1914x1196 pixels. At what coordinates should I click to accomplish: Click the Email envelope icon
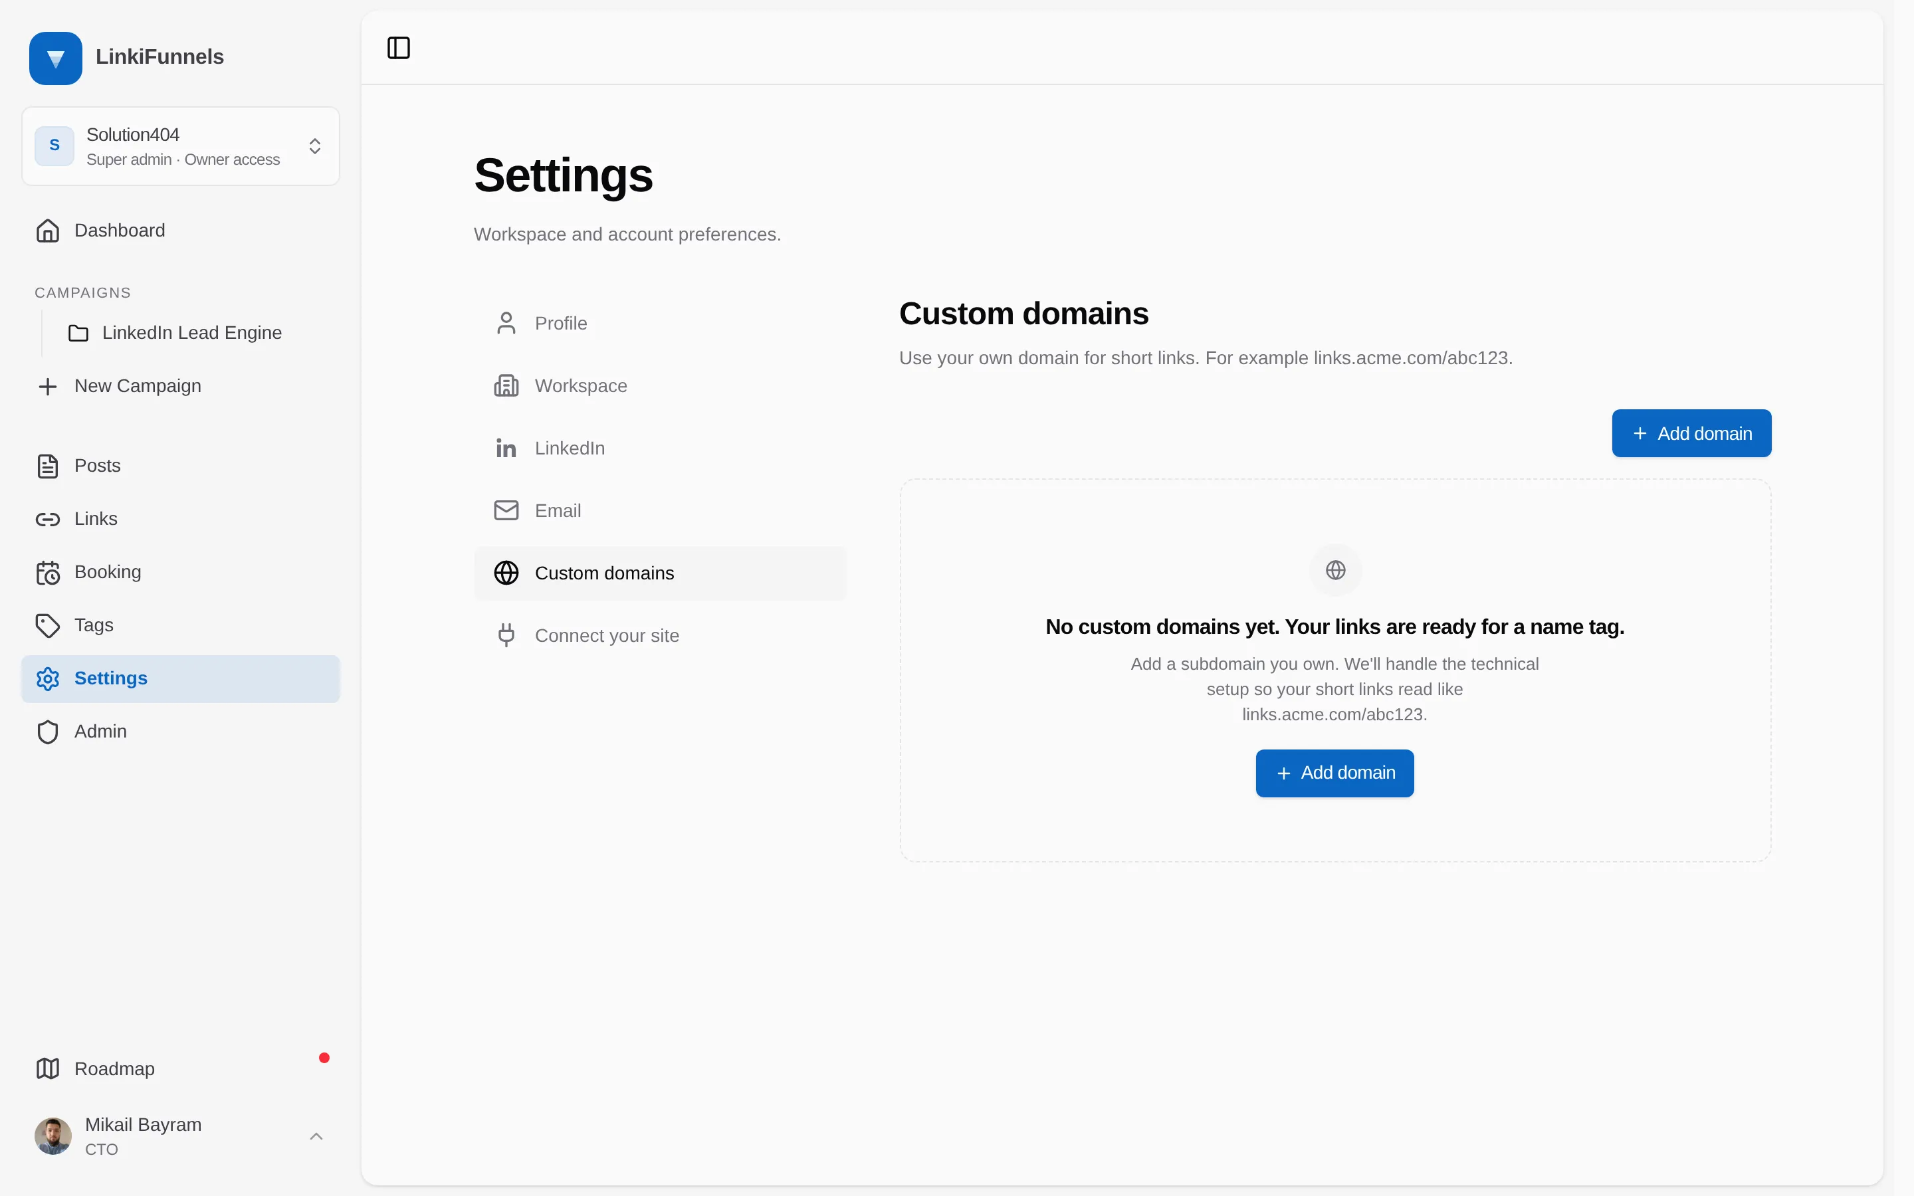(506, 510)
